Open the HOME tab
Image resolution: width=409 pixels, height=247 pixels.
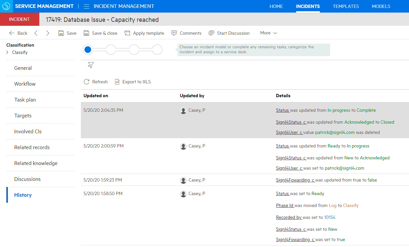[x=276, y=6]
